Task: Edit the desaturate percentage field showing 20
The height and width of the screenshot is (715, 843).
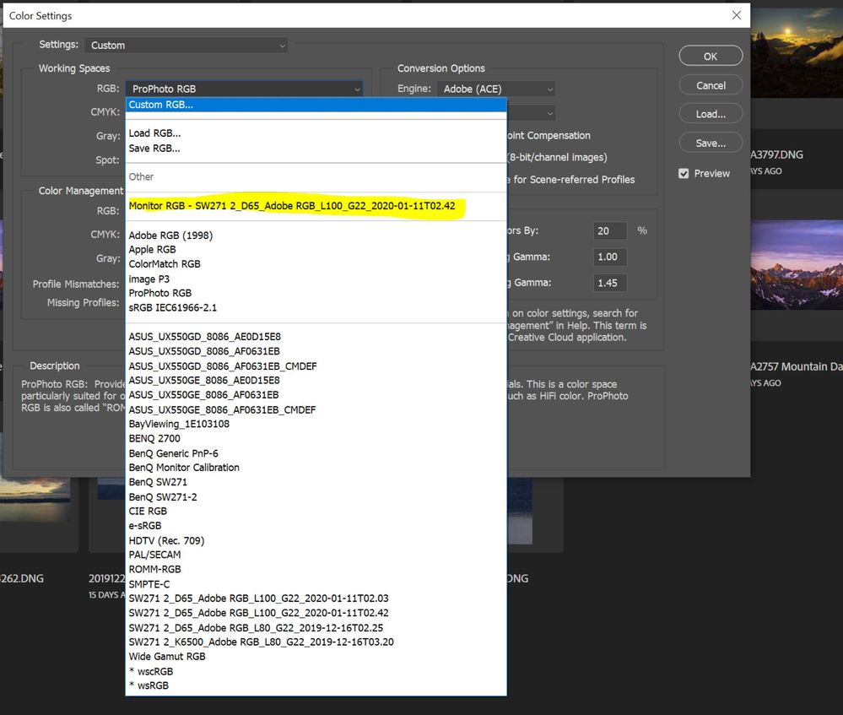Action: pyautogui.click(x=610, y=230)
